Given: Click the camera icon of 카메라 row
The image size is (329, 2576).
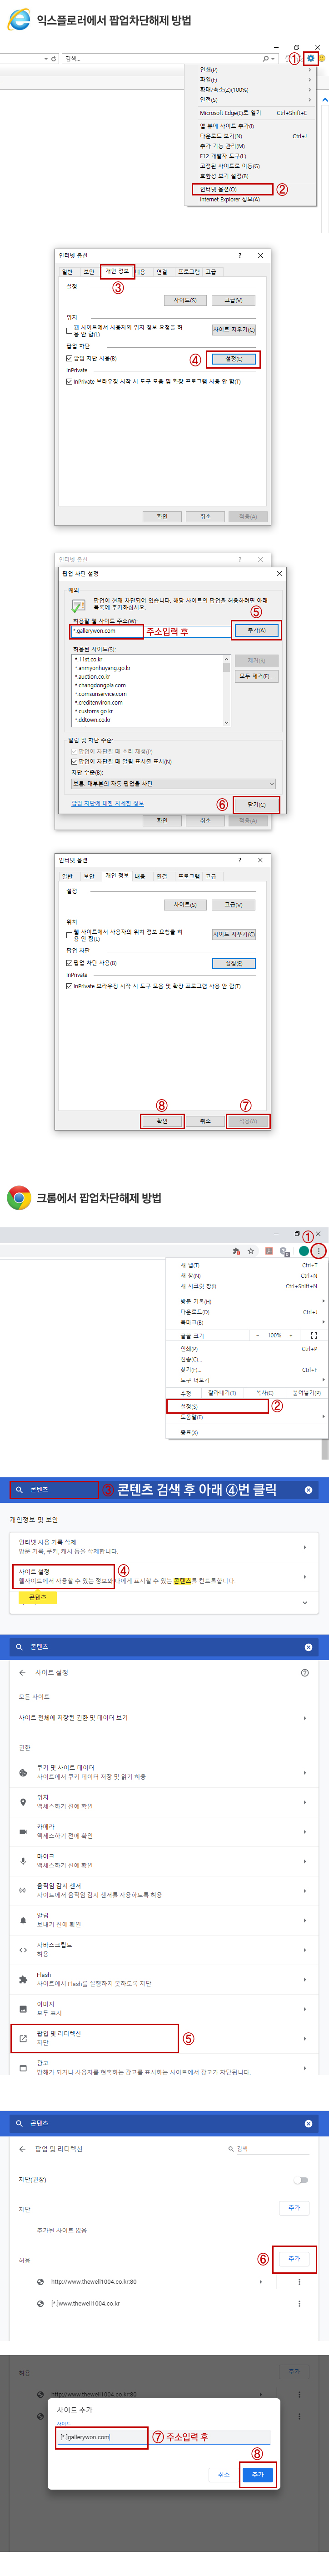Looking at the screenshot, I should [23, 1831].
